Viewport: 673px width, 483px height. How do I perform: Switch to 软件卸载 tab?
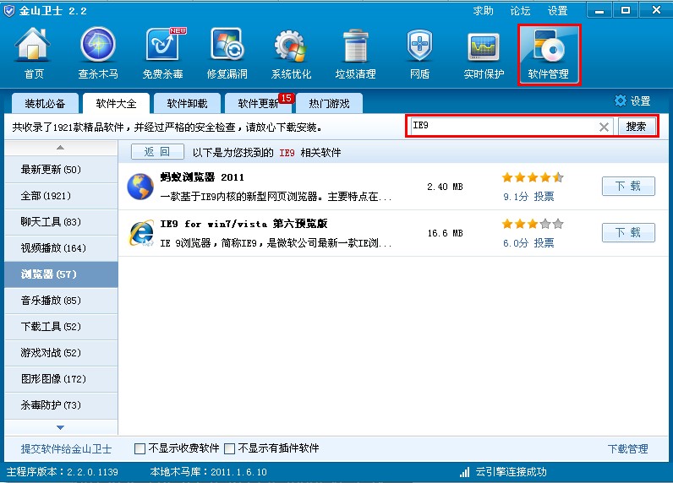[x=187, y=103]
